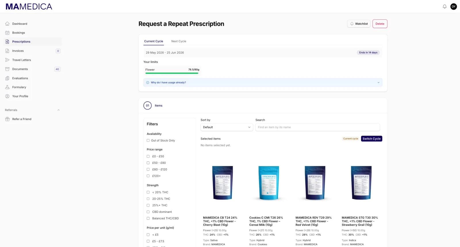Image resolution: width=460 pixels, height=247 pixels.
Task: Check the £120+ price range
Action: tap(148, 176)
